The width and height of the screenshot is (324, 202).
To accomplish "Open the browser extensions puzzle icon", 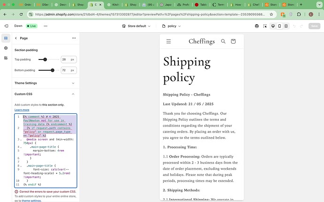I will coord(299,14).
